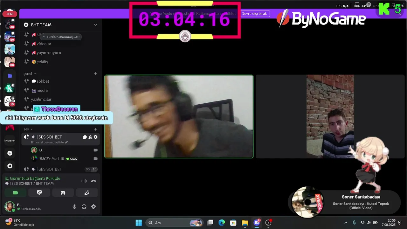Share your screen from the voice panel

click(x=39, y=193)
